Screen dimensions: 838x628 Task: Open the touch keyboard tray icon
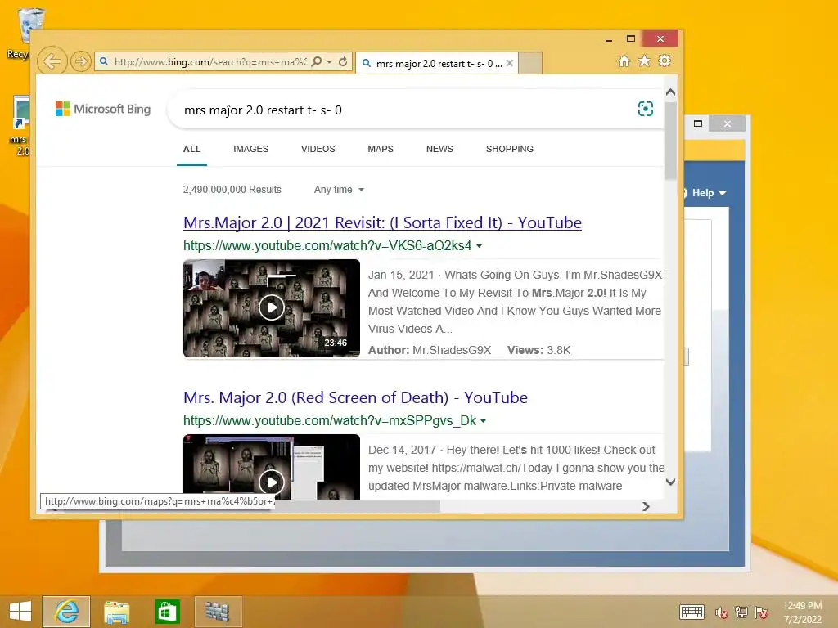click(x=692, y=612)
